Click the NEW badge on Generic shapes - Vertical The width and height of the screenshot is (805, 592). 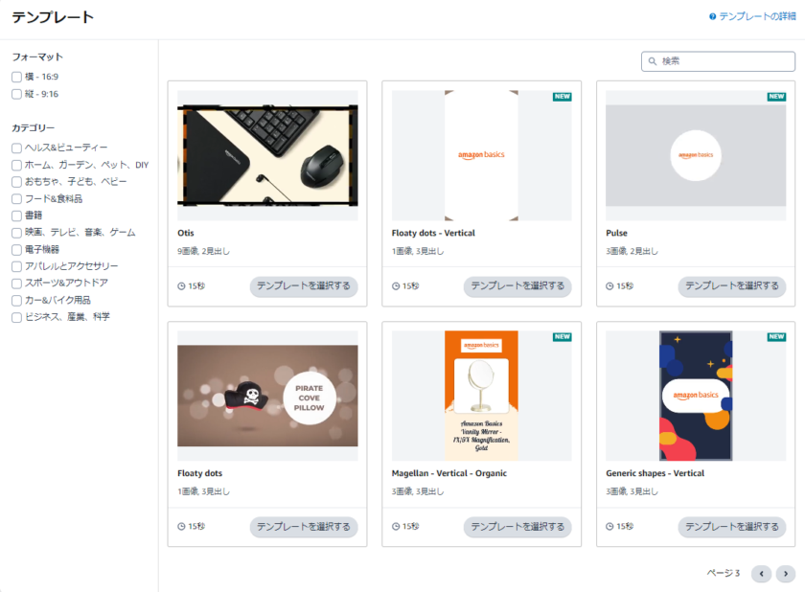pyautogui.click(x=776, y=337)
